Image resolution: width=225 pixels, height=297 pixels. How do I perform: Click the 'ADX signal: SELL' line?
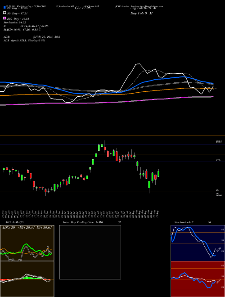[24, 40]
